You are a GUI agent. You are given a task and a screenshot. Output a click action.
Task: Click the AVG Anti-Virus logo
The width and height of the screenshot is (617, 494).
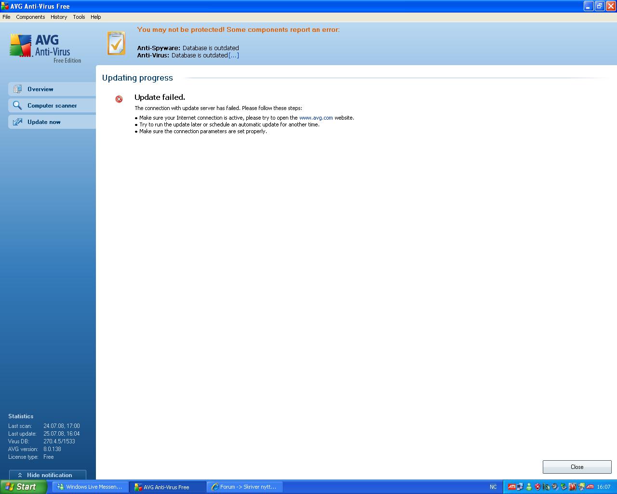click(45, 48)
